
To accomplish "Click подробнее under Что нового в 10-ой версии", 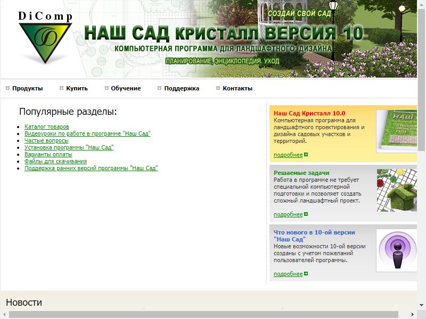I will tap(288, 274).
